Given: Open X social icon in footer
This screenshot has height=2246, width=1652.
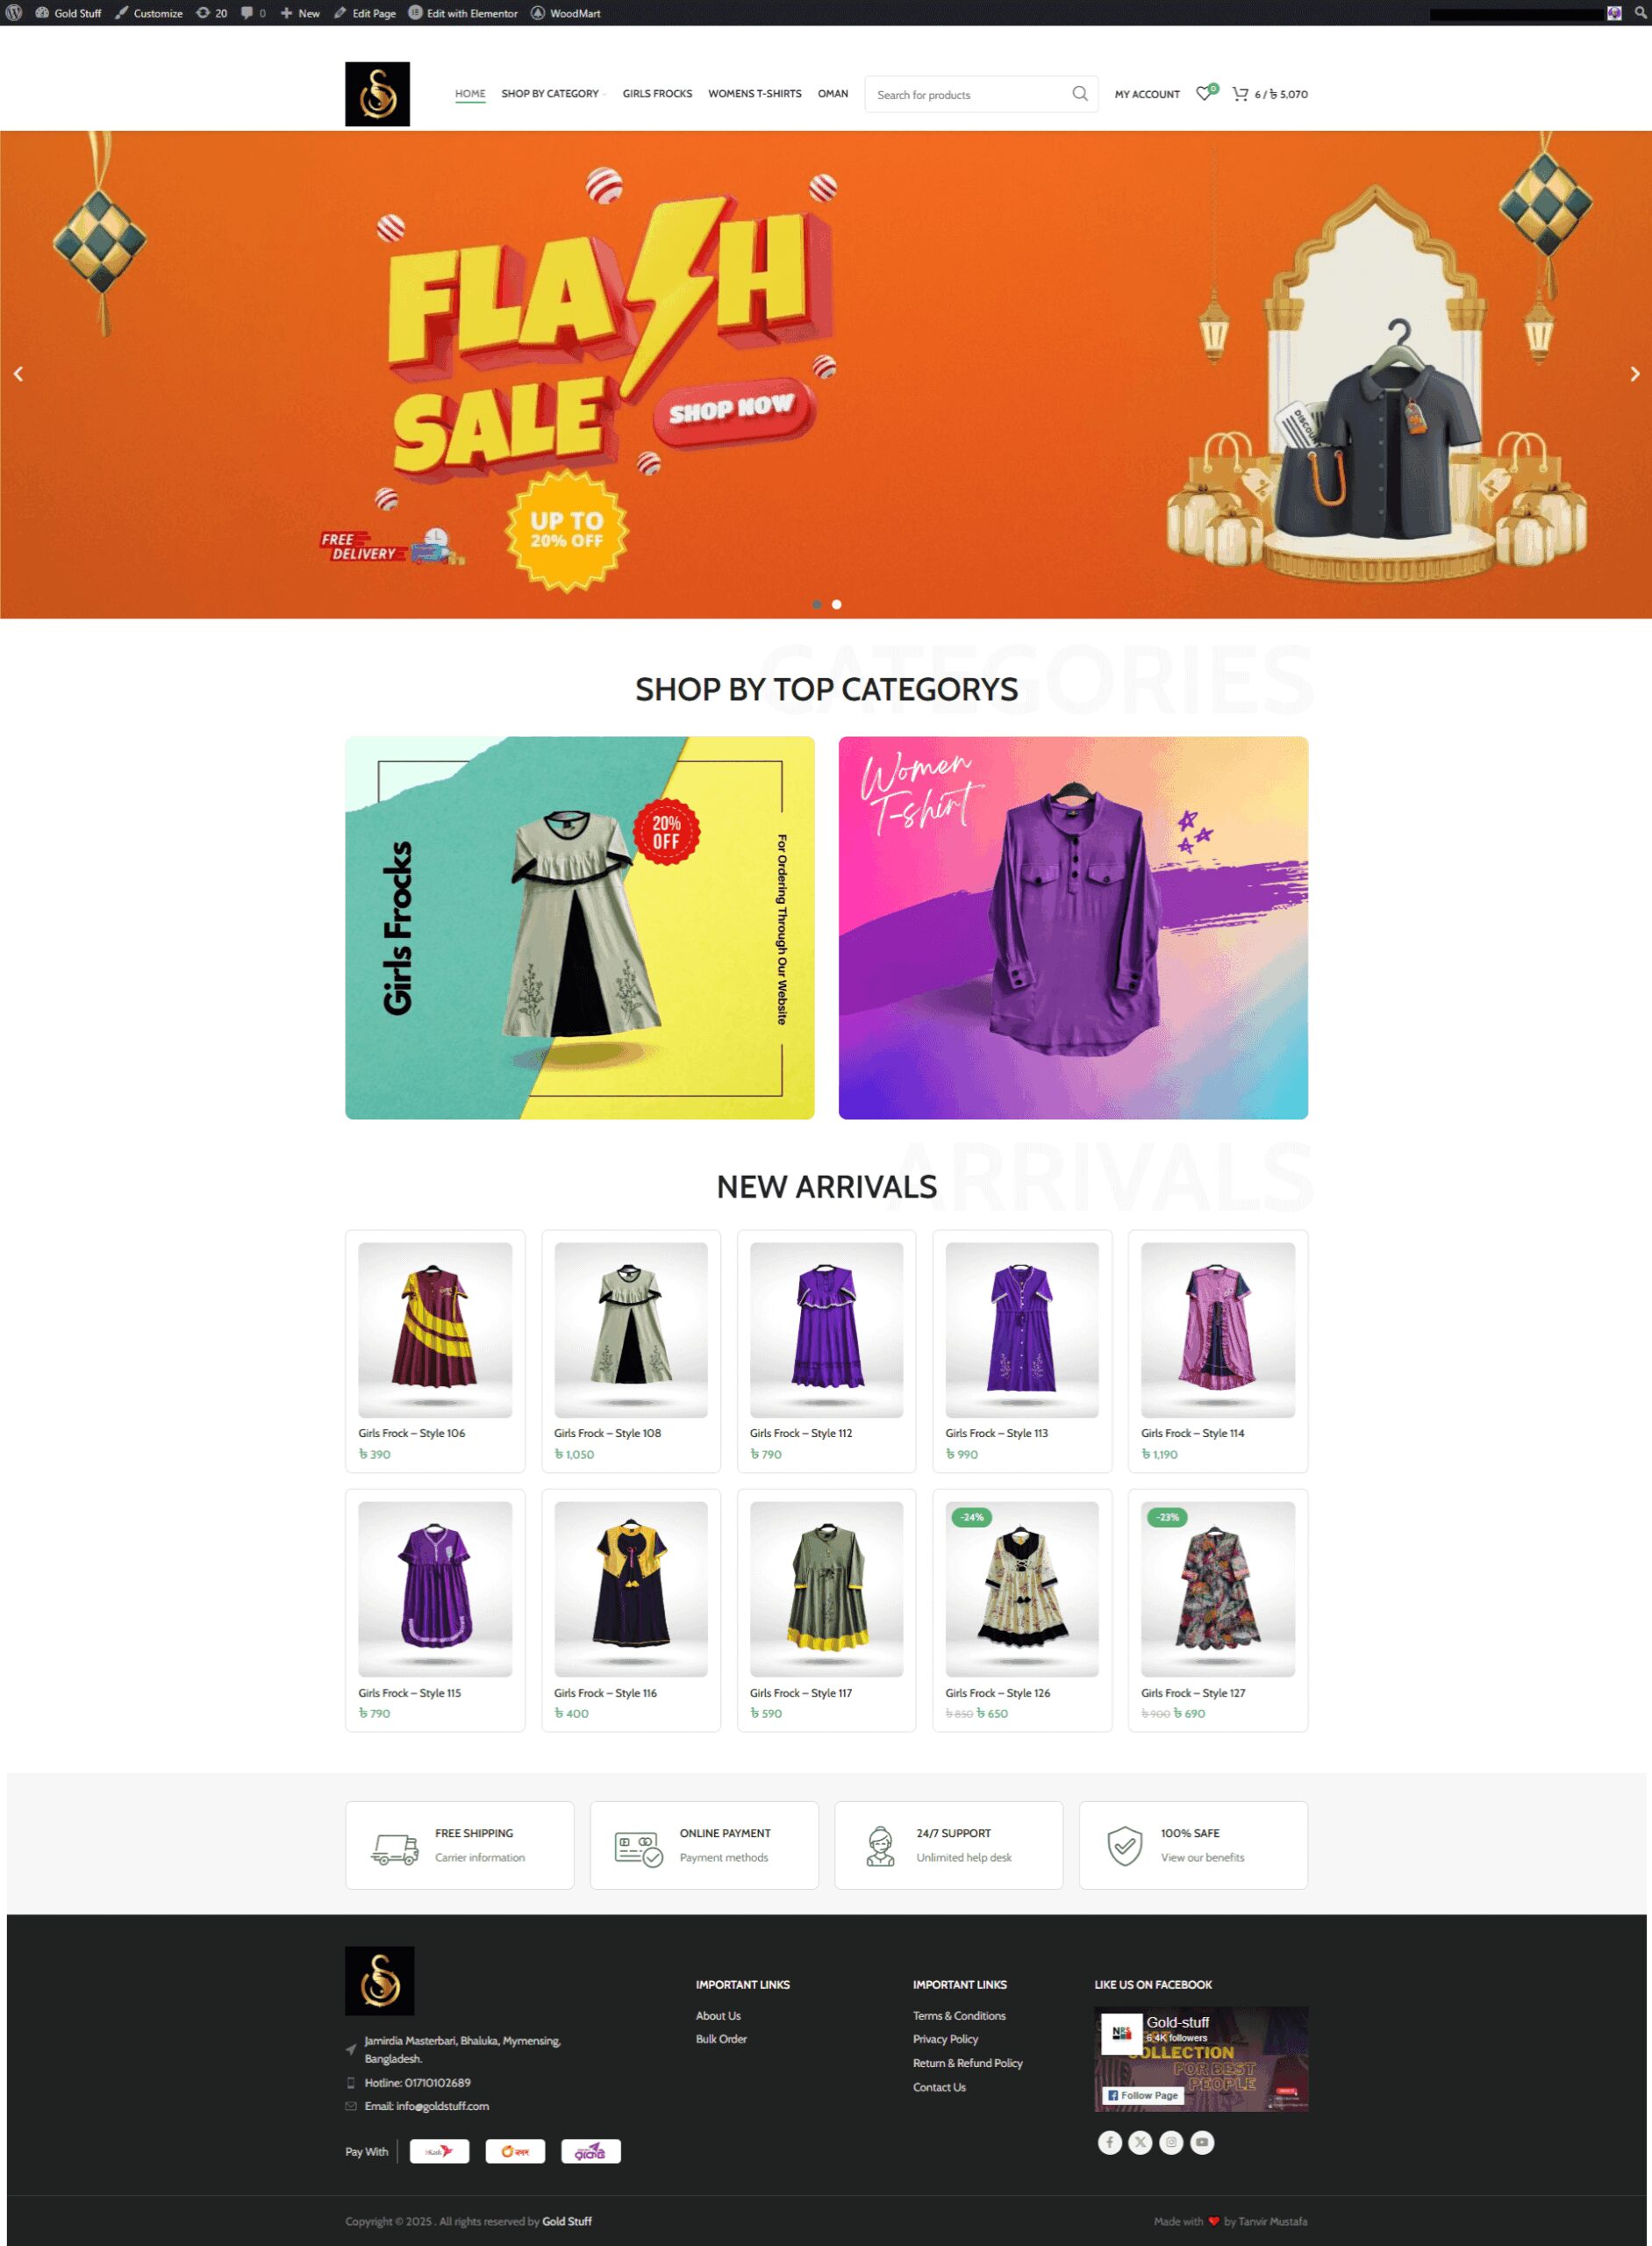Looking at the screenshot, I should pyautogui.click(x=1140, y=2142).
